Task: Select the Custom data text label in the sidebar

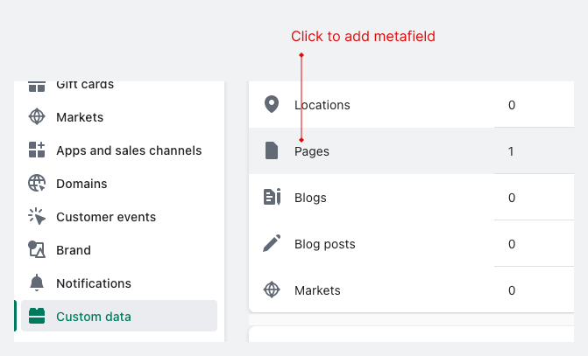Action: tap(95, 317)
